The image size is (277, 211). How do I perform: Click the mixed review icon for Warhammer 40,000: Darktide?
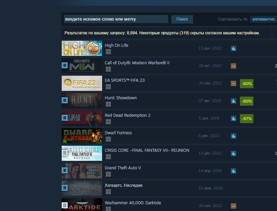click(234, 206)
